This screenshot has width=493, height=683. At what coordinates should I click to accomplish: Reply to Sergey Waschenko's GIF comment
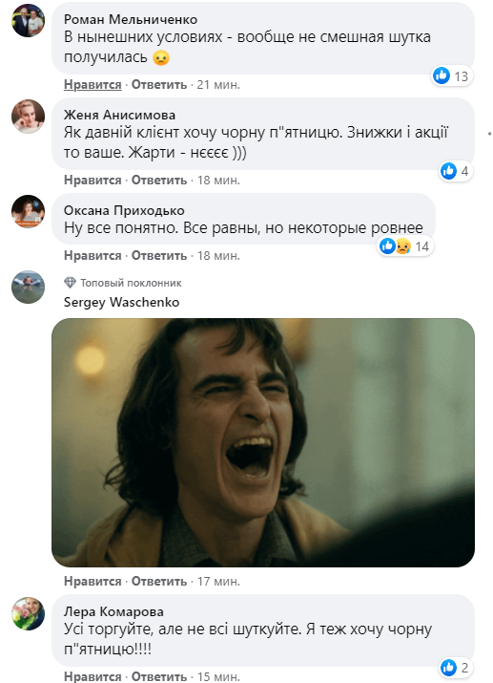tap(159, 581)
